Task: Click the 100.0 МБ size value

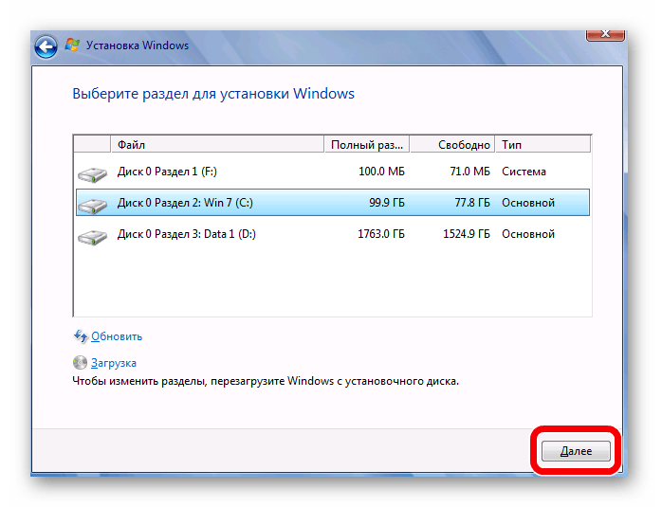Action: [x=381, y=172]
